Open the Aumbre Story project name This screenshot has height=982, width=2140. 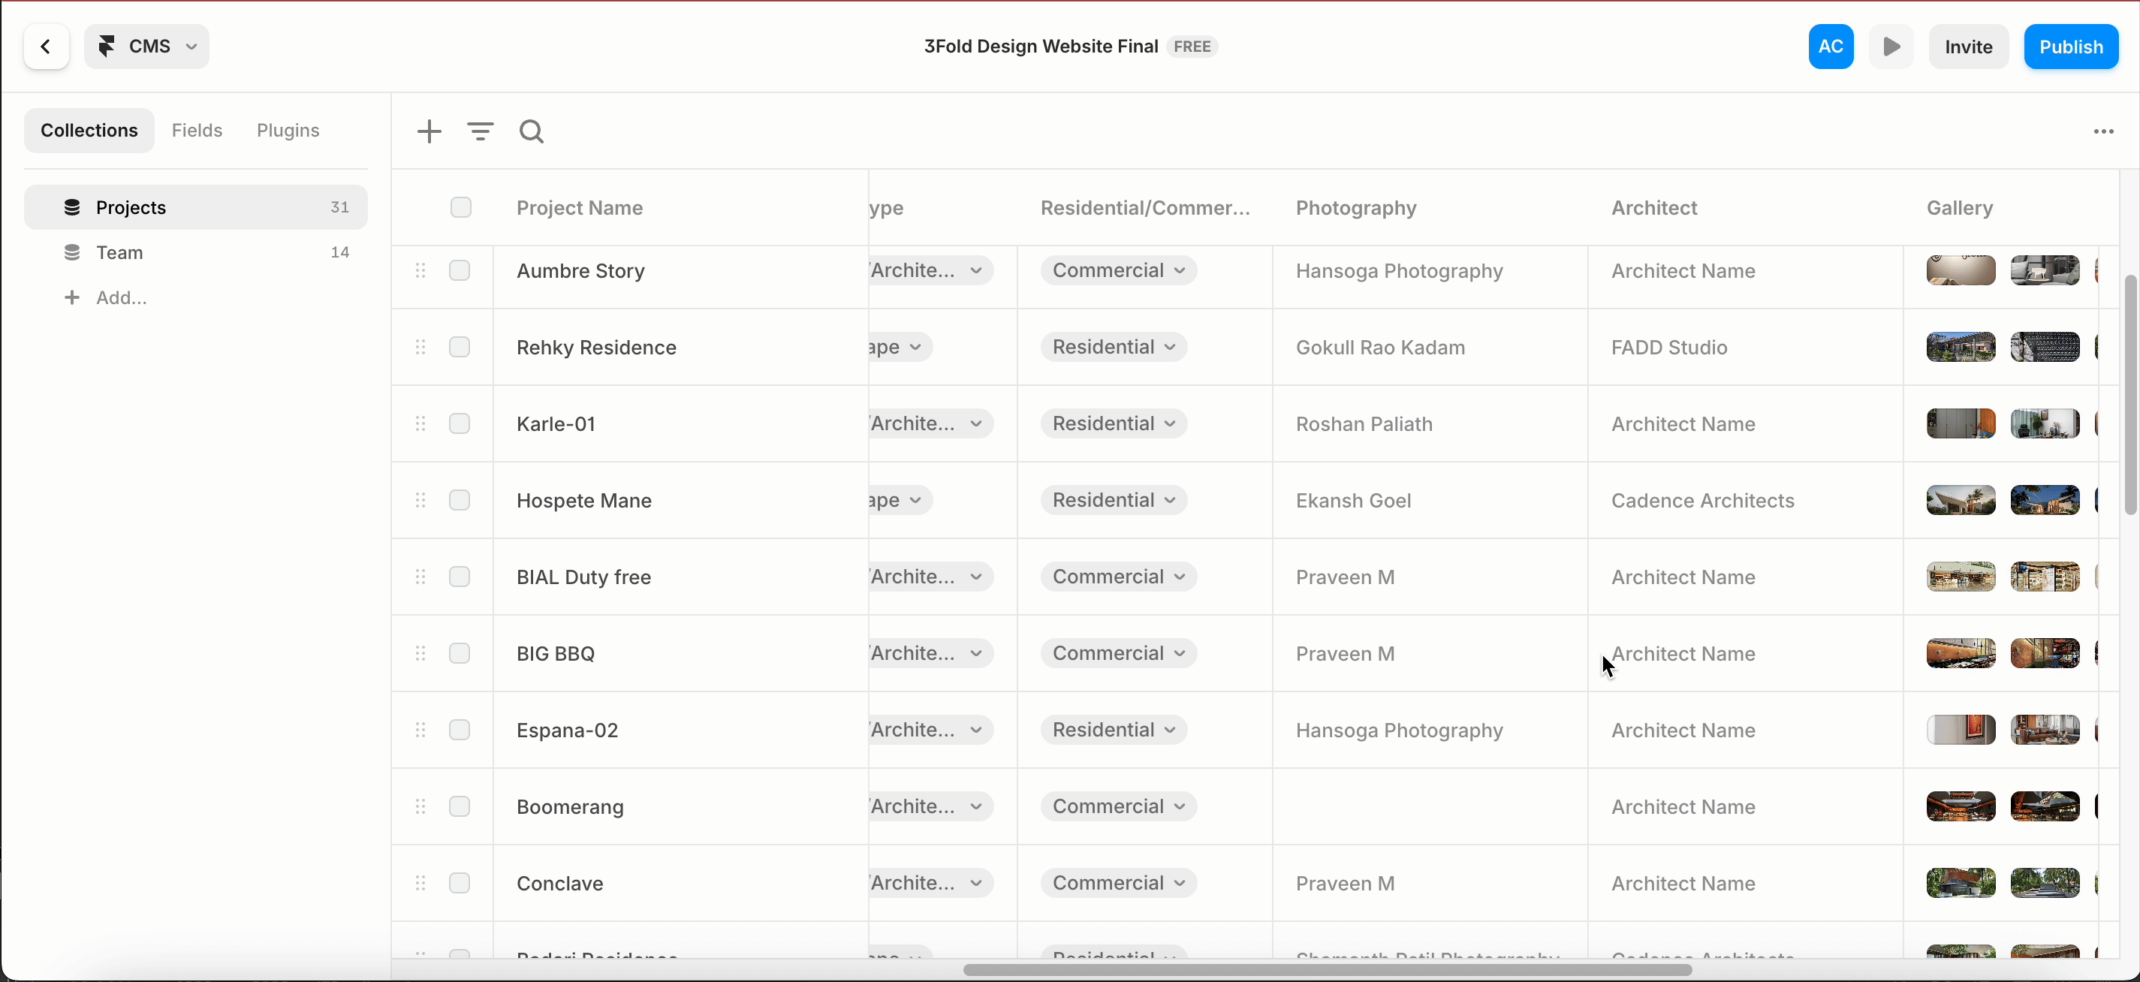[x=580, y=271]
